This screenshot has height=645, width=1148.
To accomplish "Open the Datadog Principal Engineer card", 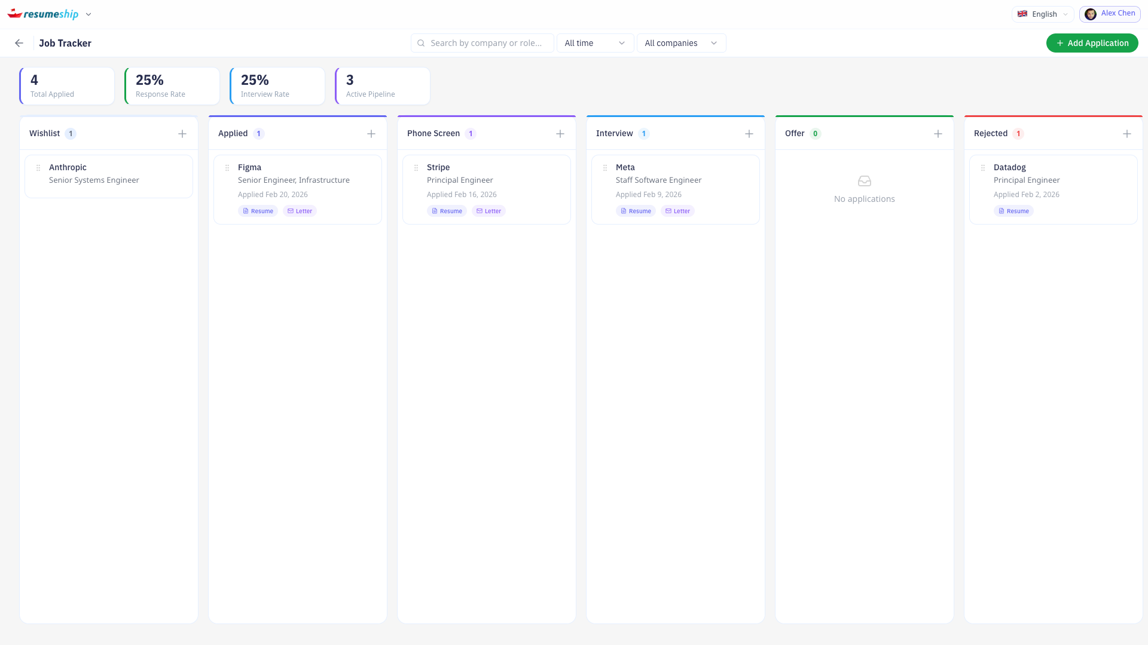I will [1052, 180].
